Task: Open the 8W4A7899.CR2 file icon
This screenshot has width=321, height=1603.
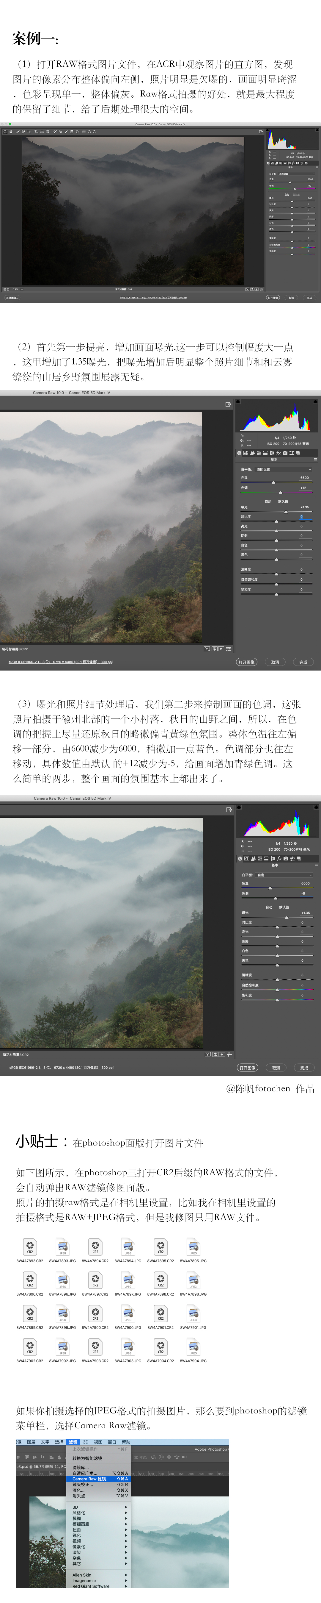Action: [30, 1313]
